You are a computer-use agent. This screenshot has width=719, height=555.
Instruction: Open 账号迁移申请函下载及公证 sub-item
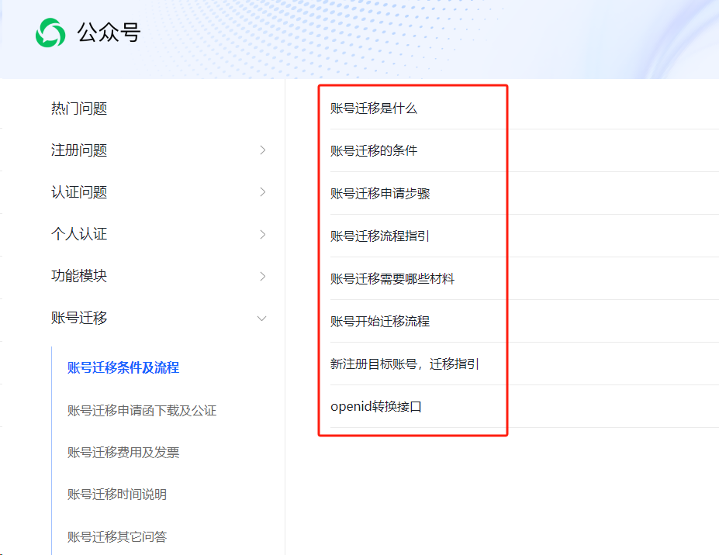142,410
